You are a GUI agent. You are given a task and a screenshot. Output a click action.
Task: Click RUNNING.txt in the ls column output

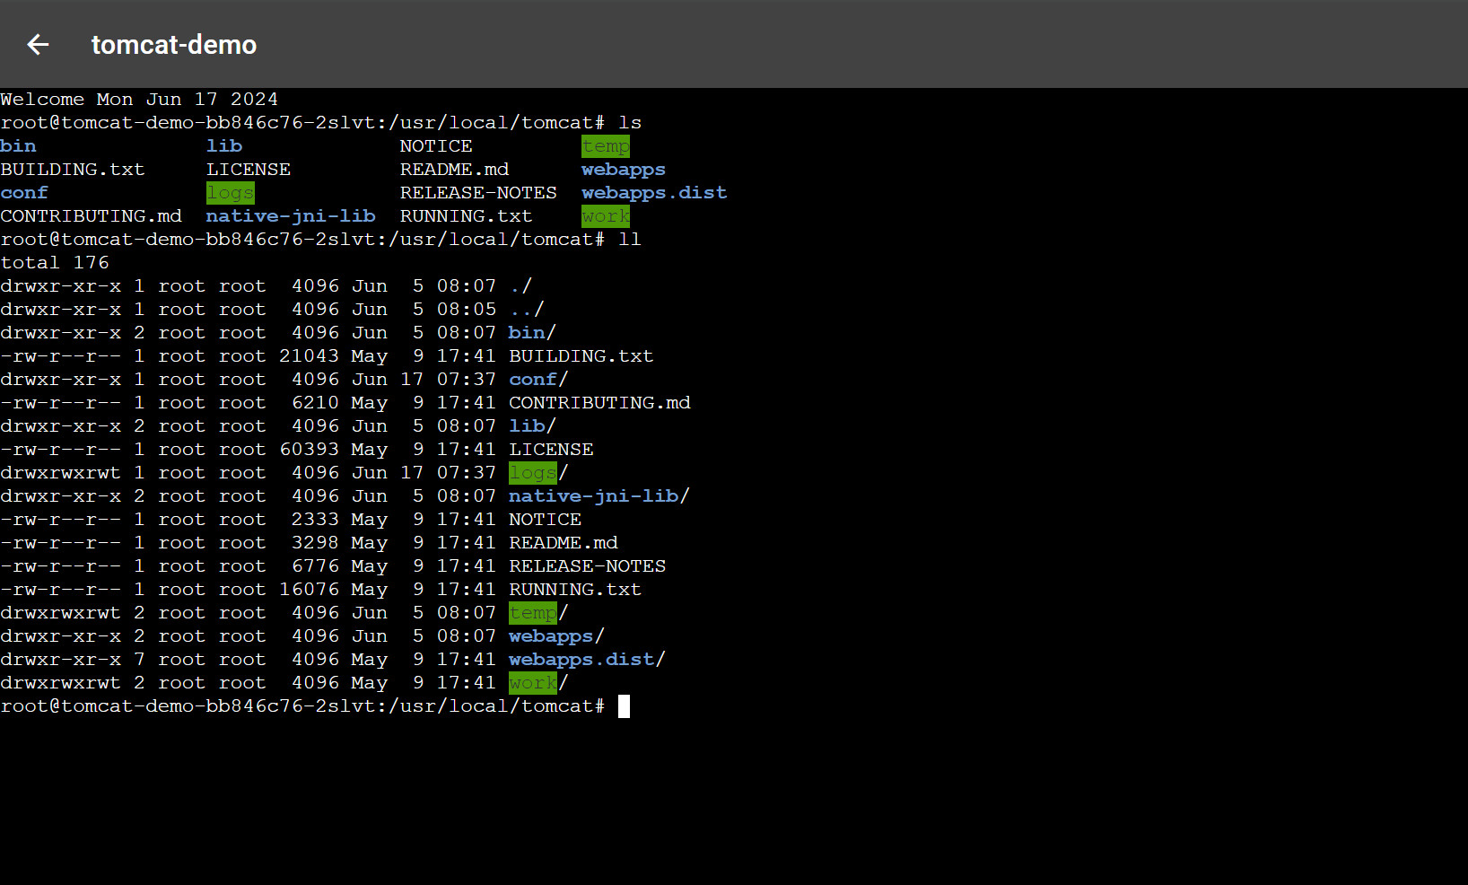click(467, 216)
